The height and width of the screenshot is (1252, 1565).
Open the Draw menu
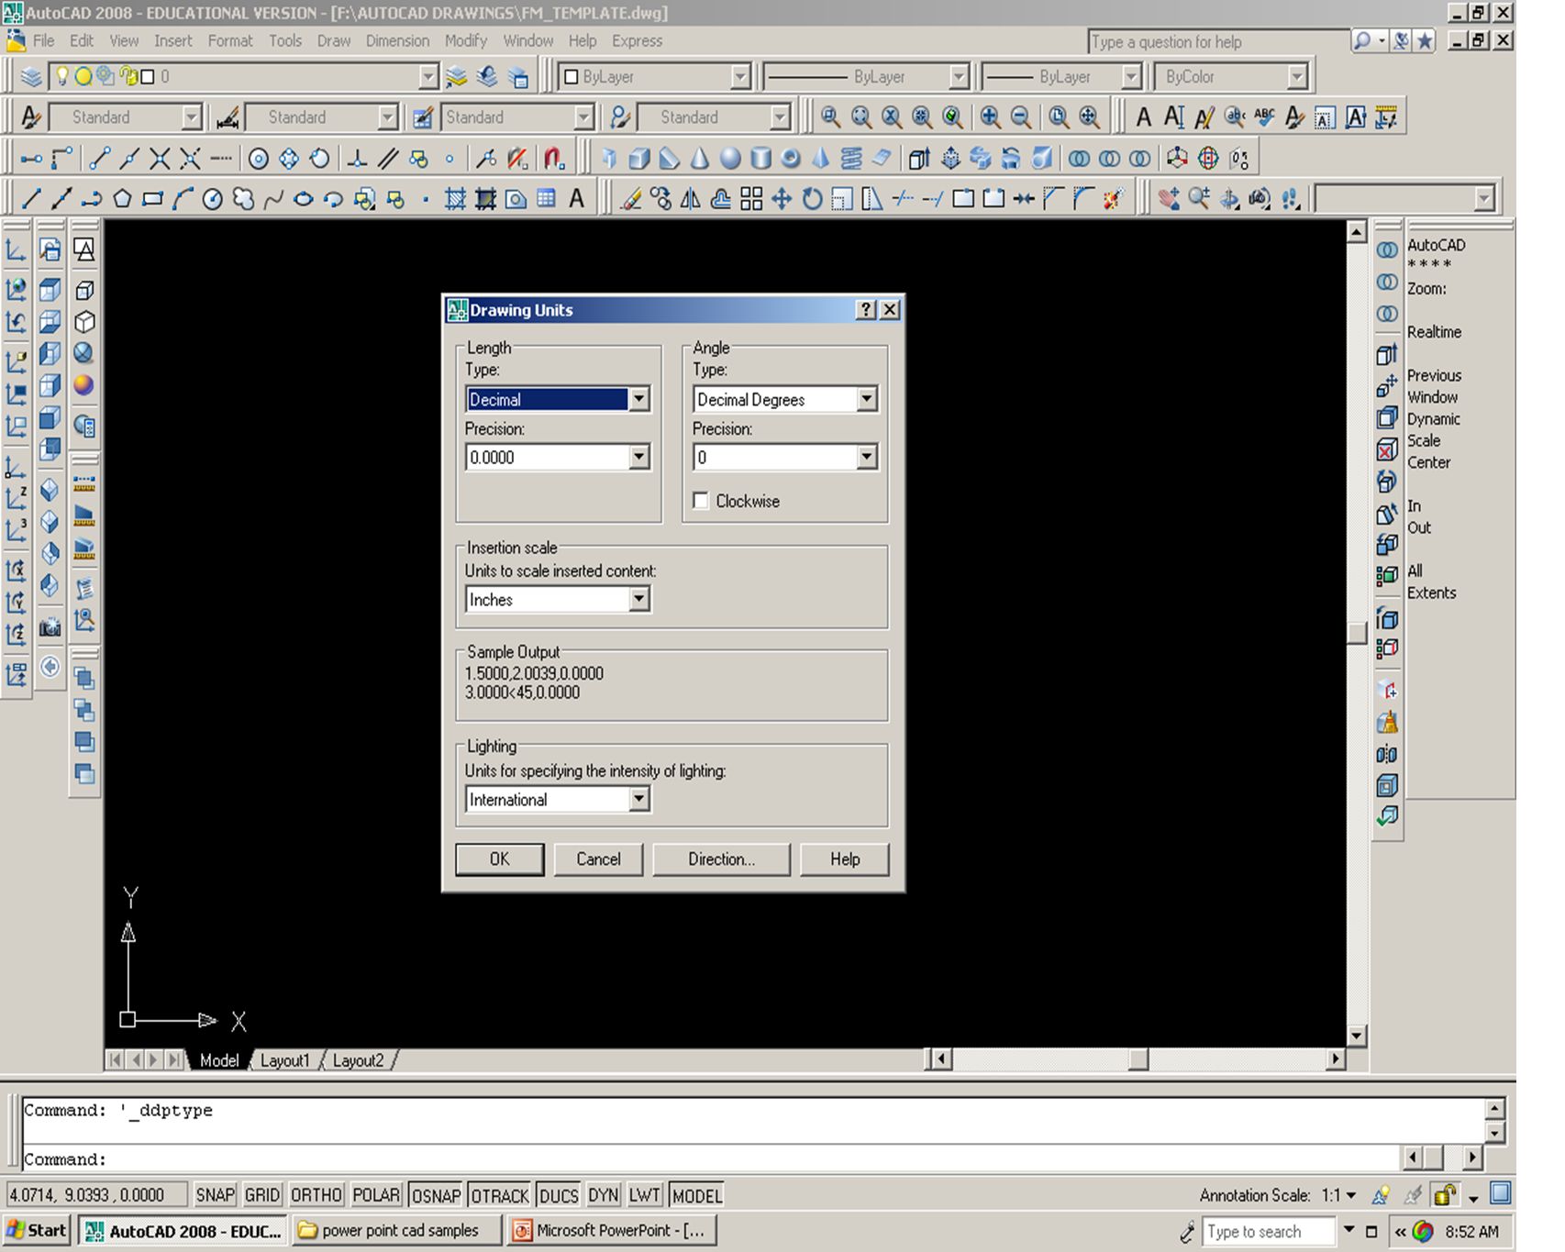coord(334,40)
